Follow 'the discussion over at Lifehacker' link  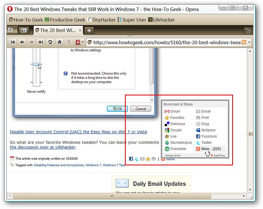[x=42, y=147]
